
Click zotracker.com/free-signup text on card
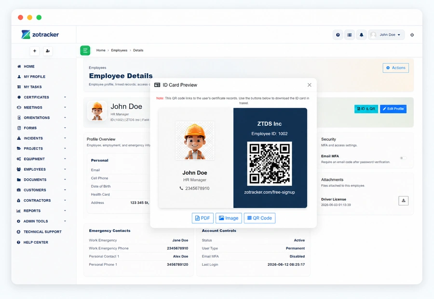[270, 192]
